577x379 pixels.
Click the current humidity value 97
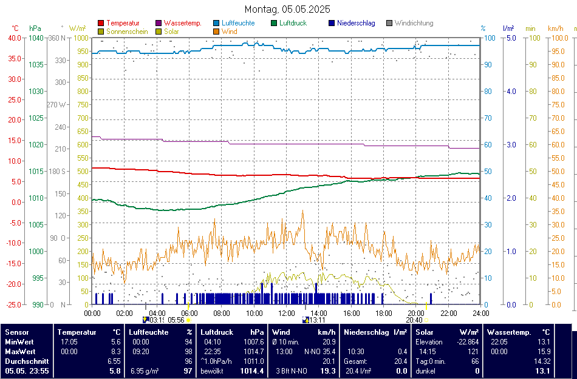pos(188,371)
